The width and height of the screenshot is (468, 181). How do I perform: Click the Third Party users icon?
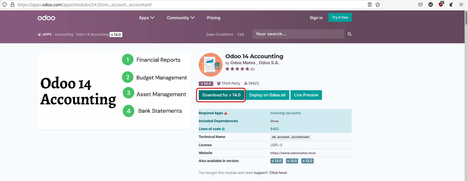(x=219, y=83)
